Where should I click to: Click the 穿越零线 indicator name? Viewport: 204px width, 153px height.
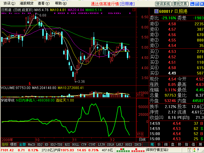click(x=7, y=100)
